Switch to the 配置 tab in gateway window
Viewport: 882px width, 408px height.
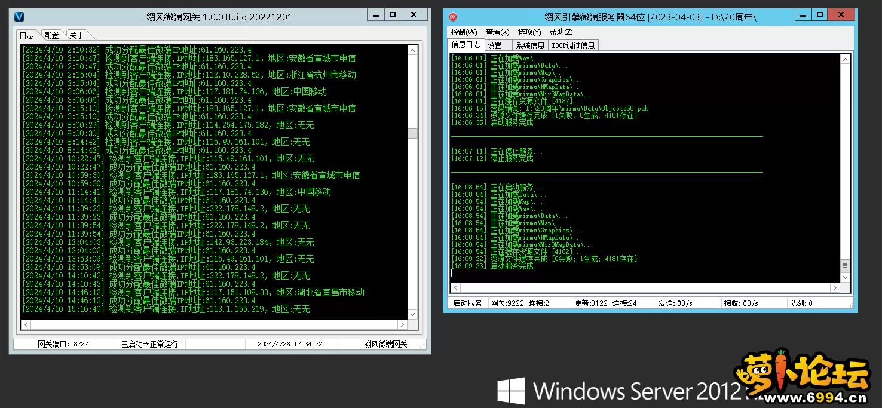52,35
